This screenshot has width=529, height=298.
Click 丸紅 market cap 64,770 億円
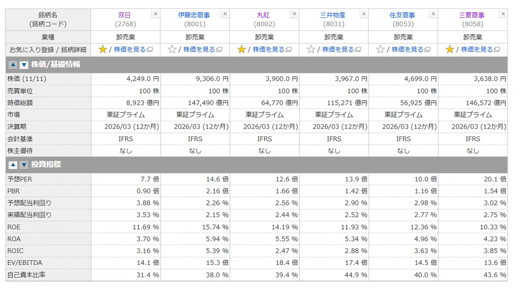click(280, 103)
